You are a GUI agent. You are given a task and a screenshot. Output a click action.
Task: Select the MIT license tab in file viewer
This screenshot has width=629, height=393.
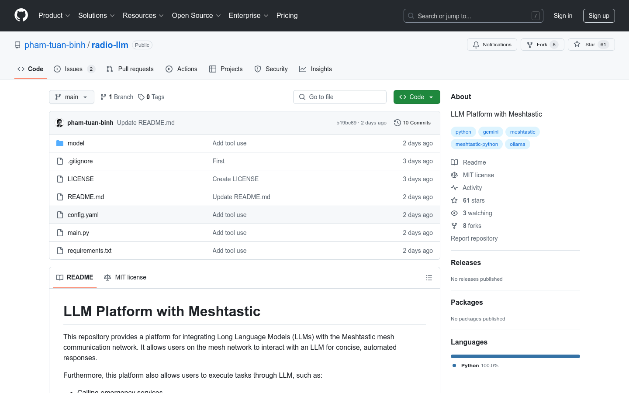(x=125, y=277)
